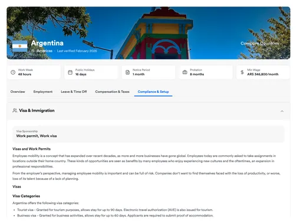Click the Last verified February 2026 text
Viewport: 297px width, 224px height.
tap(77, 51)
